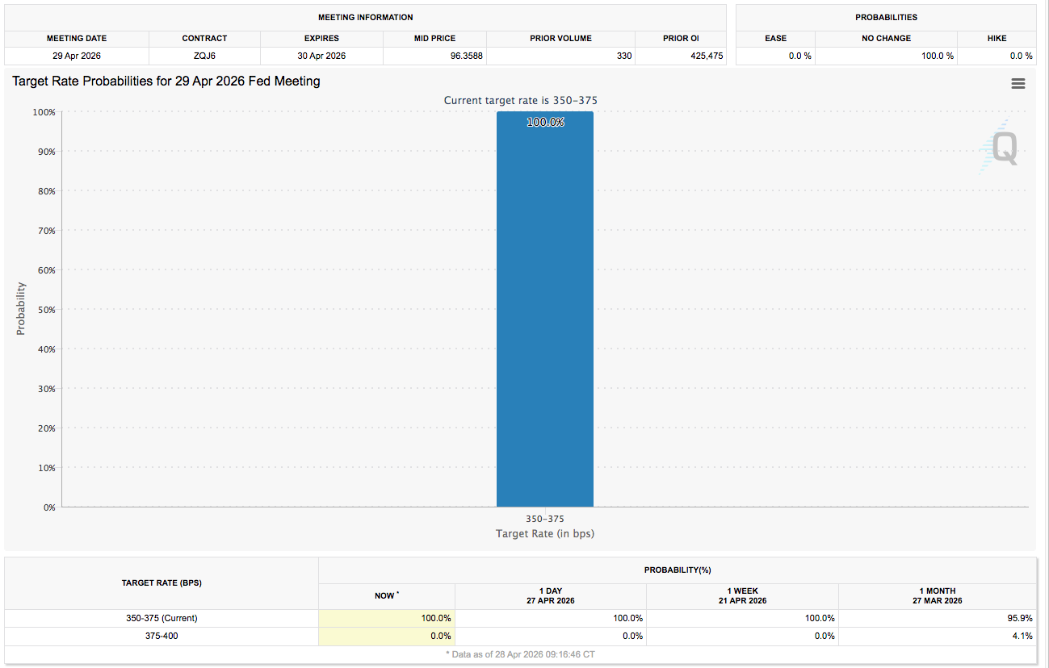Click the prior OI value 425,475
The image size is (1049, 668).
[707, 56]
